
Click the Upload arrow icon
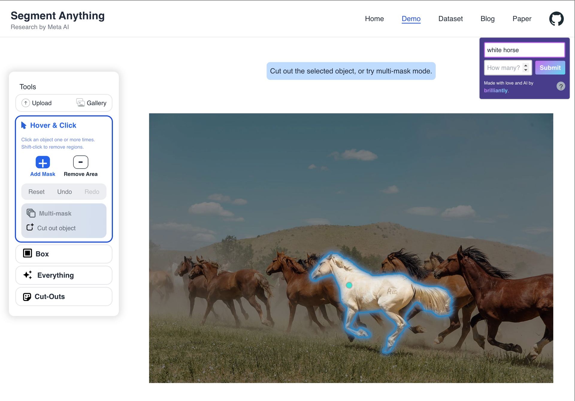pos(26,103)
